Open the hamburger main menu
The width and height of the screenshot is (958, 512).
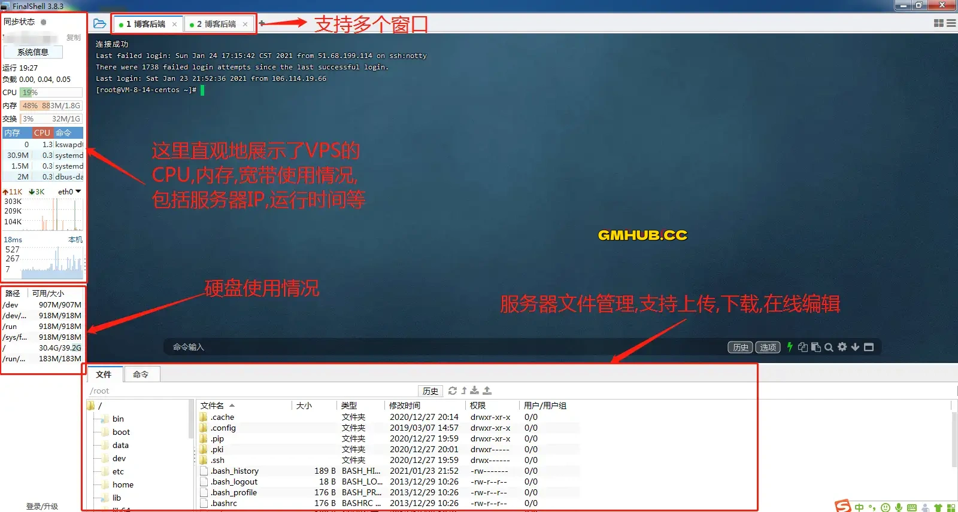(951, 23)
